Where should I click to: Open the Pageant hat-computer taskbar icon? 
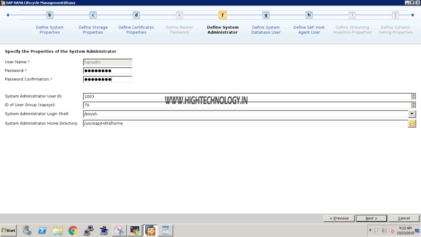coord(104,230)
